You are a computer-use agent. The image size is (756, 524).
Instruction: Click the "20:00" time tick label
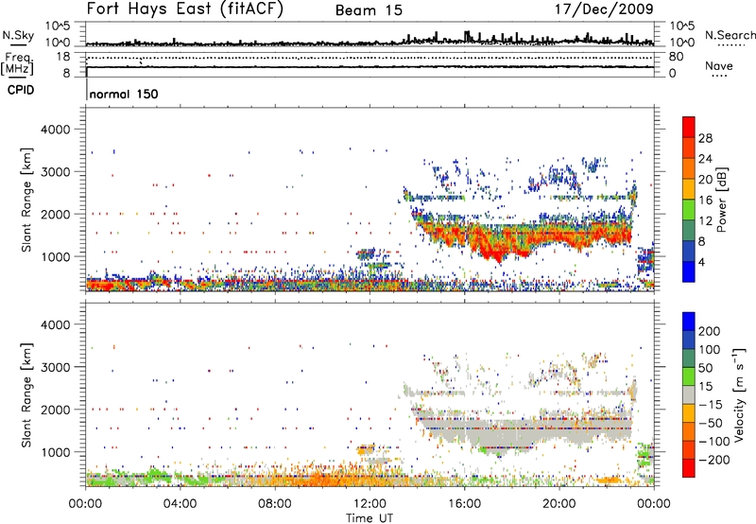[x=558, y=504]
